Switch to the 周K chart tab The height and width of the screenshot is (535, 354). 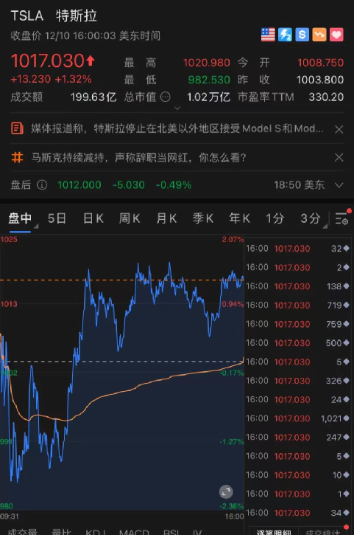[130, 218]
